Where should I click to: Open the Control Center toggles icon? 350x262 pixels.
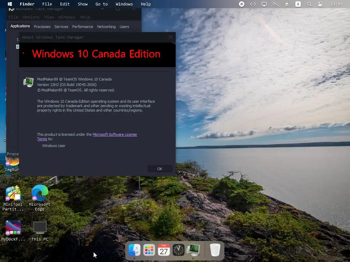tap(321, 4)
